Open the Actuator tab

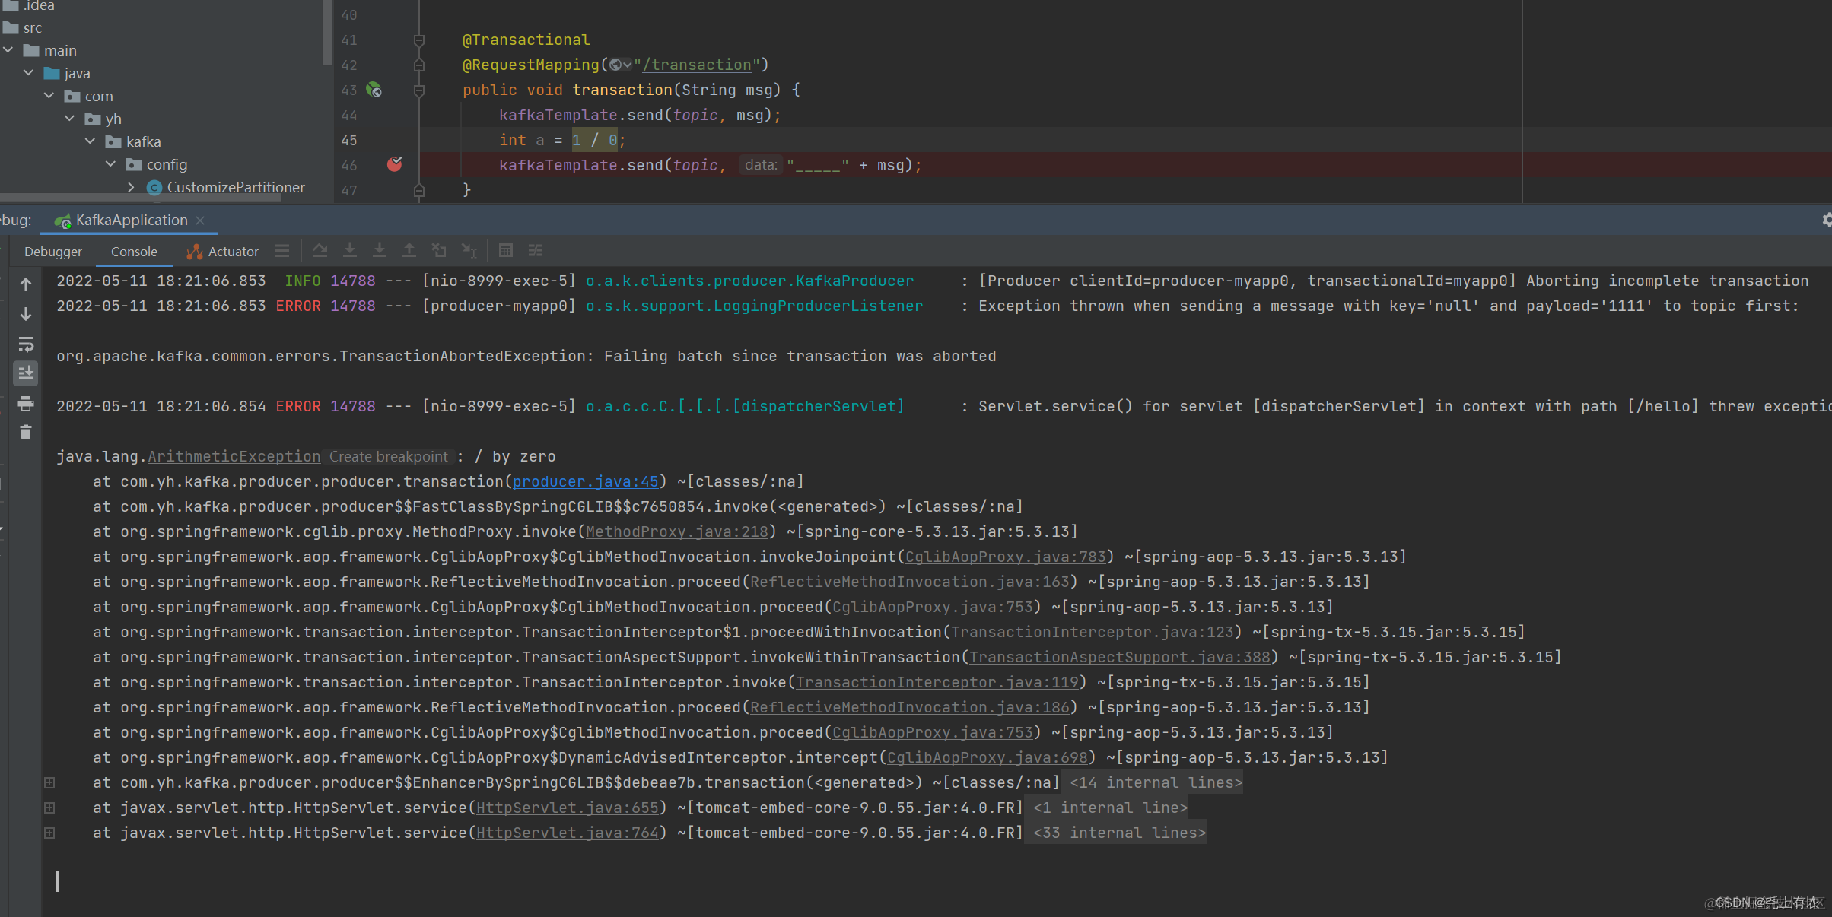[x=224, y=252]
